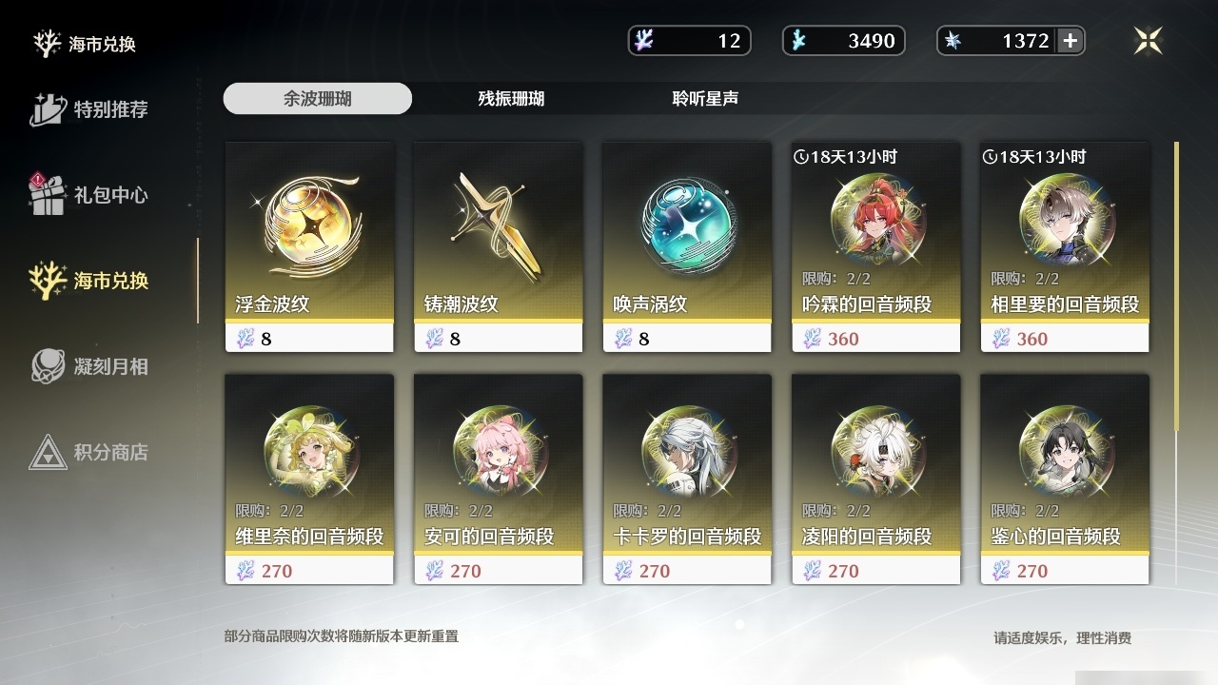
Task: Select 凌阳的回音频段 item card
Action: pos(876,479)
